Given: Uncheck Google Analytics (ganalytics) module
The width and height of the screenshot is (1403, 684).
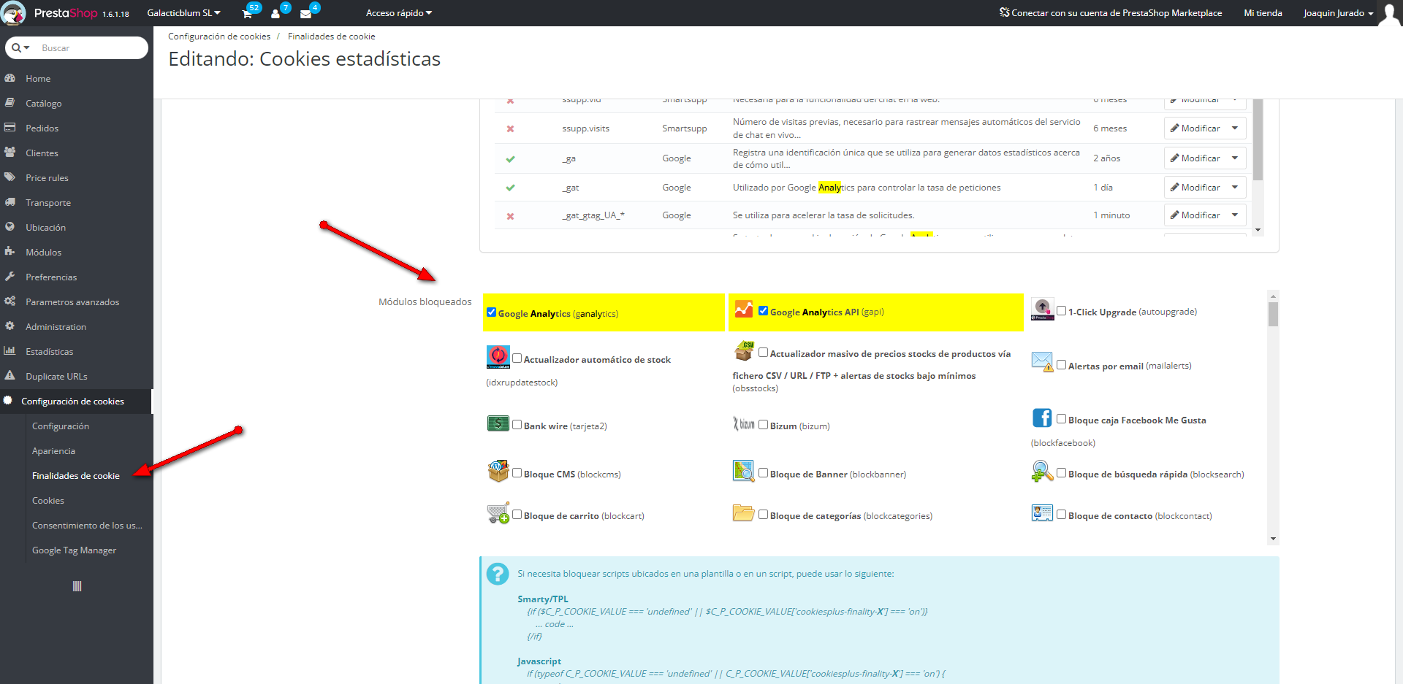Looking at the screenshot, I should tap(492, 312).
